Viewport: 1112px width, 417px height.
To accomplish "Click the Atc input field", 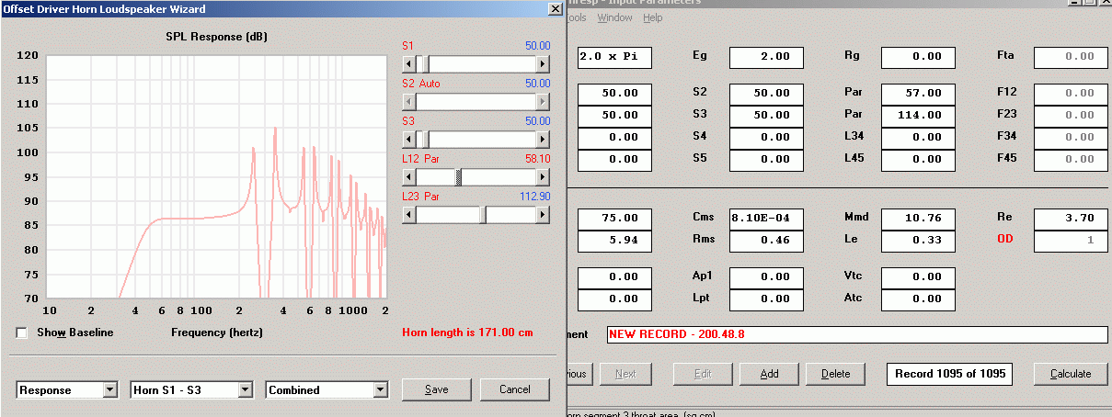I will pos(918,299).
